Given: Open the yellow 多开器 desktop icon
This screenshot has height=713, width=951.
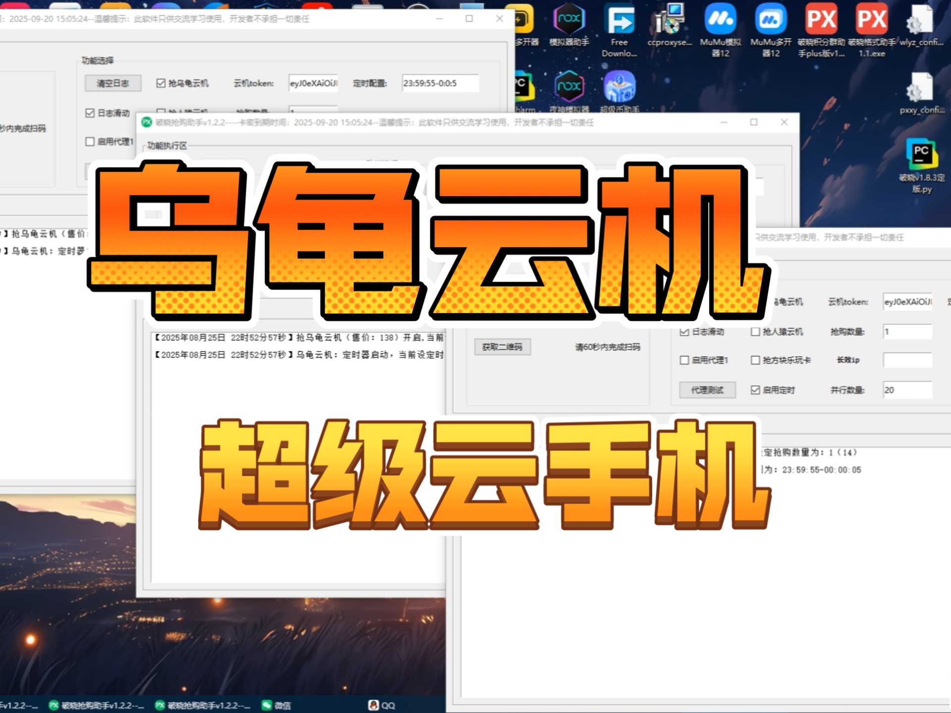Looking at the screenshot, I should 525,26.
